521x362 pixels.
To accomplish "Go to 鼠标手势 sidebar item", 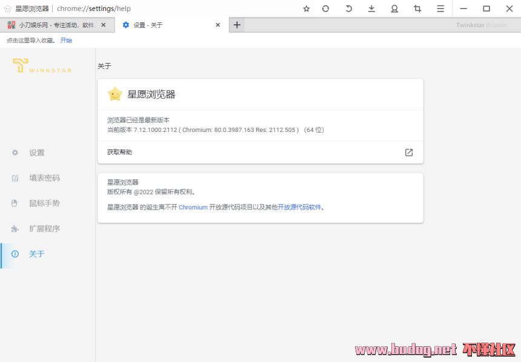I will (44, 203).
